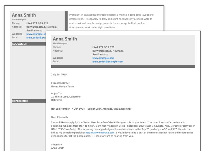Select the 23 Warton Road address in cover letter

[x=108, y=51]
